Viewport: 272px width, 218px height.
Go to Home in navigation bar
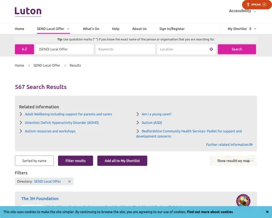pyautogui.click(x=19, y=29)
